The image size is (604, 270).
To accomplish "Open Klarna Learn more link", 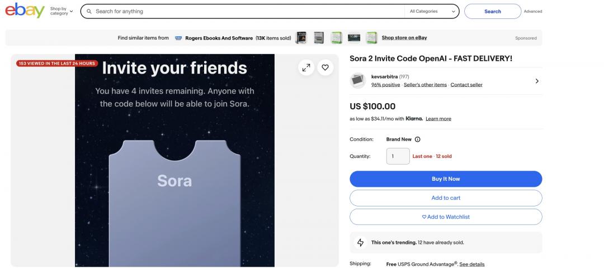I will 438,119.
